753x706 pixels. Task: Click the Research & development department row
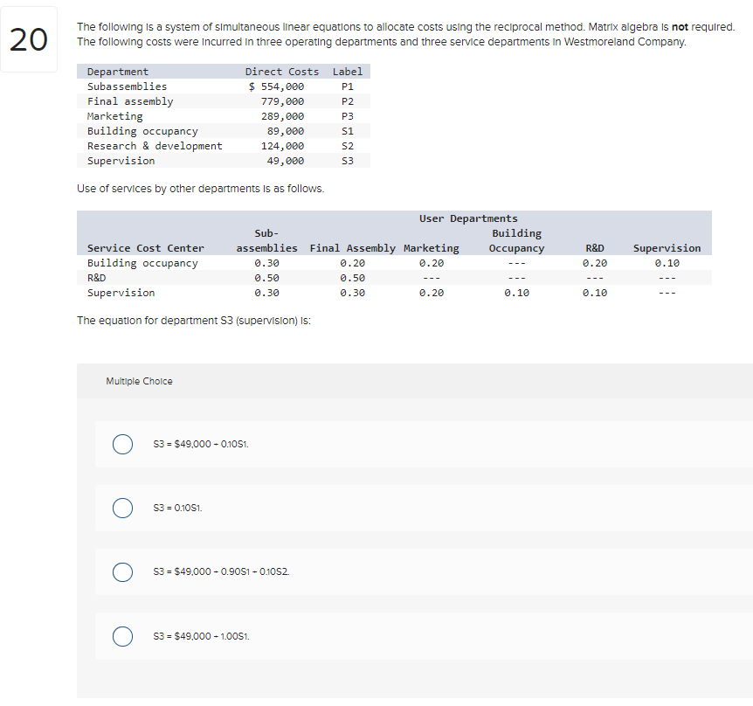(x=224, y=146)
